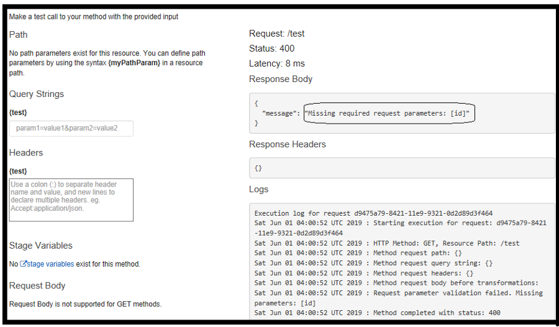Click the Stage Variables section heading
Screen dimensions: 559x327
point(41,246)
